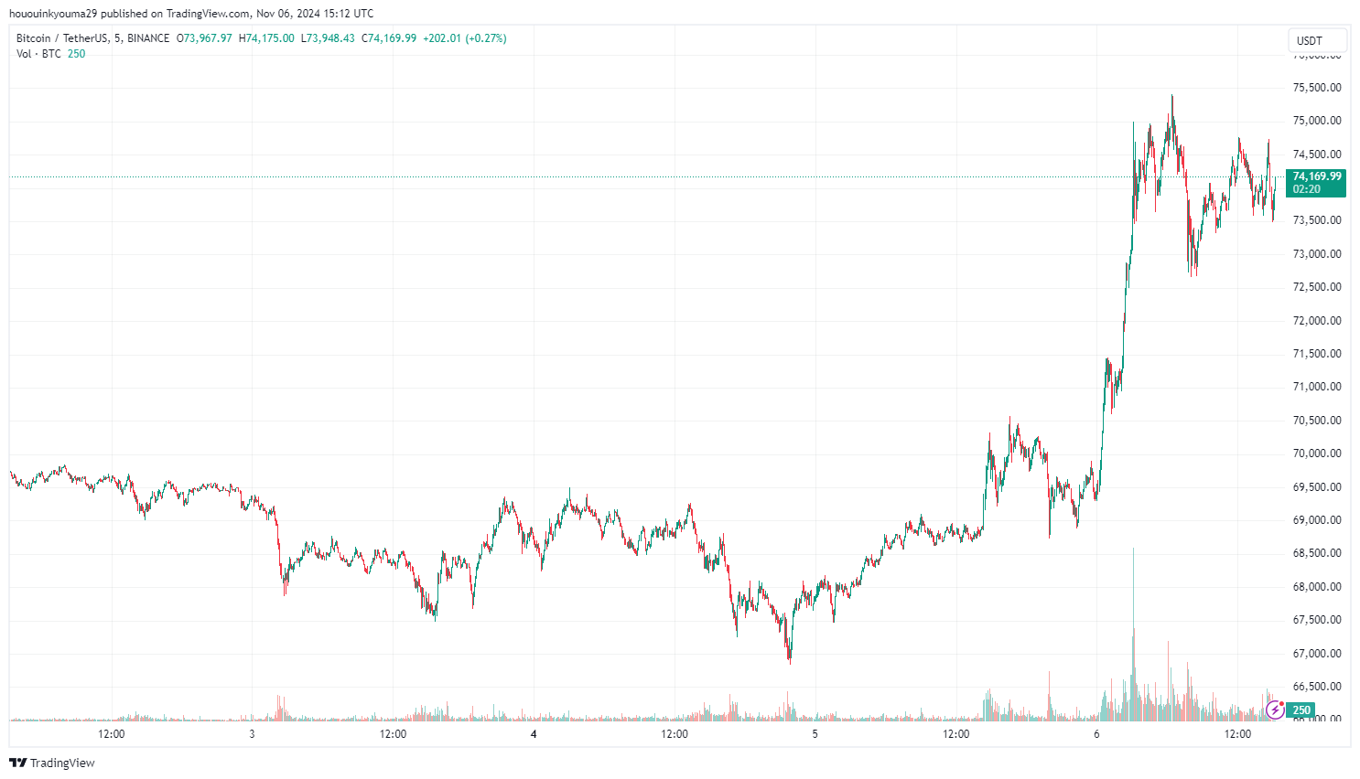Click the 12:00 time label between 5 and 6
This screenshot has height=779, width=1360.
(x=956, y=734)
